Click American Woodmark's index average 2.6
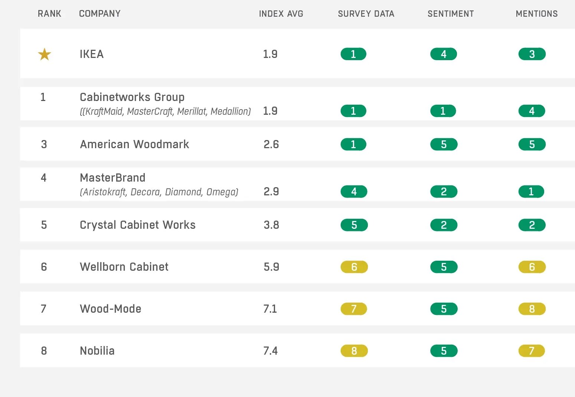This screenshot has height=397, width=575. click(x=271, y=144)
